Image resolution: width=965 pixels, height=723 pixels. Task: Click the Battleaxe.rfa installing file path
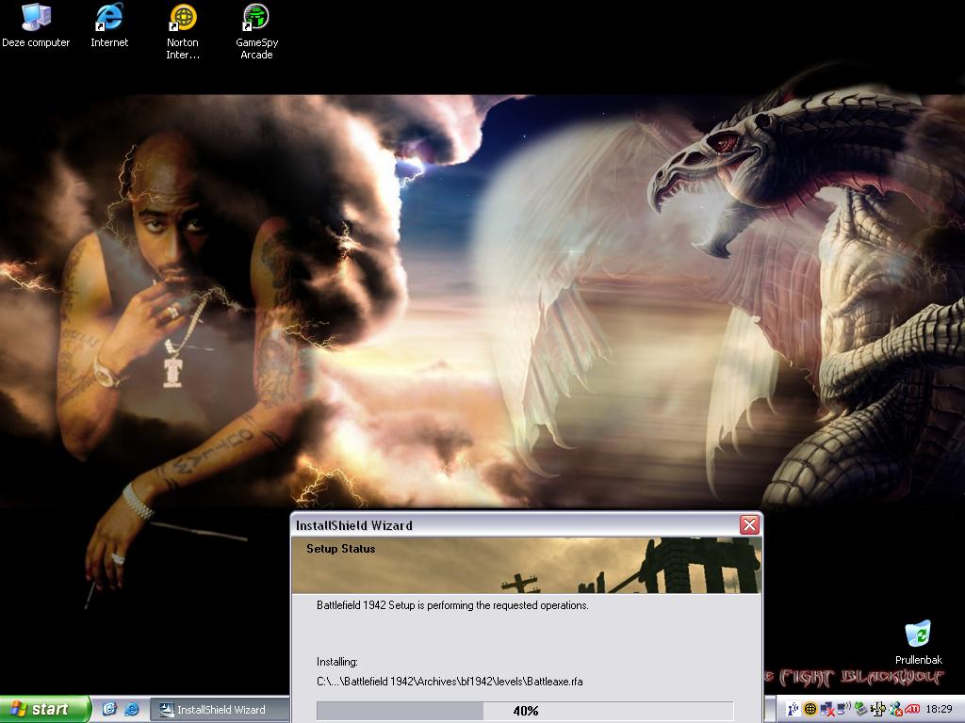pos(450,682)
